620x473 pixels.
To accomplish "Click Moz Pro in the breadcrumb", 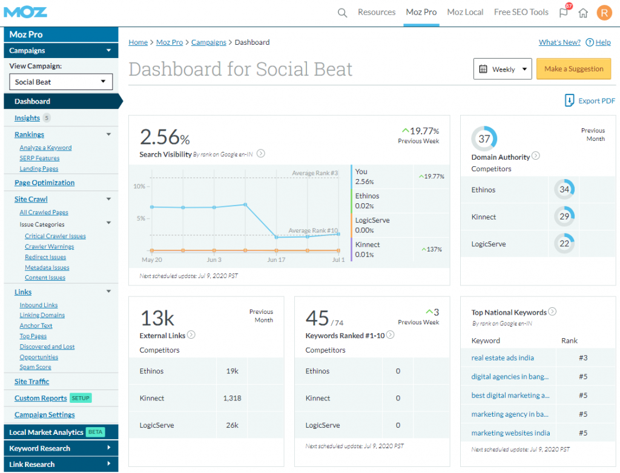I will pos(170,42).
